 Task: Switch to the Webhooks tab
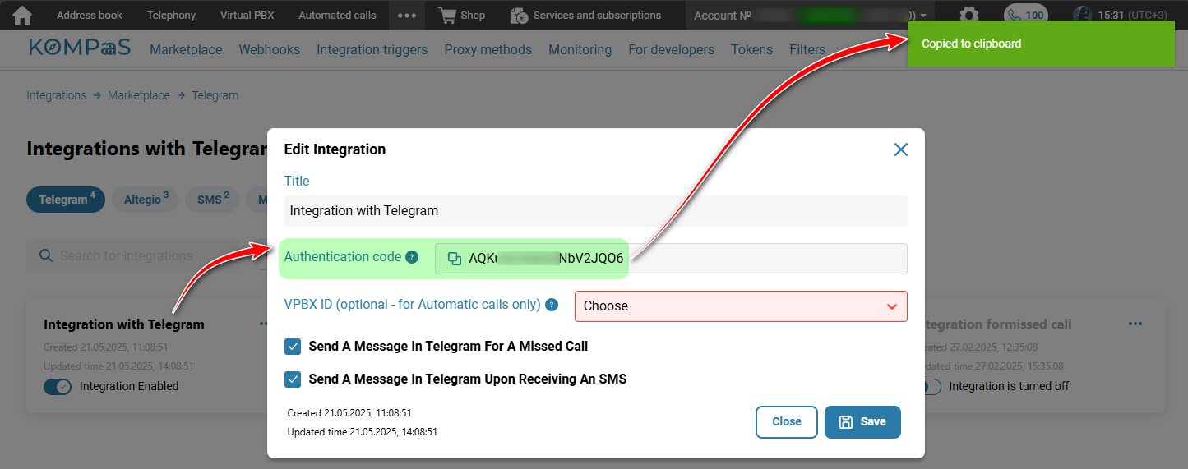[x=270, y=49]
